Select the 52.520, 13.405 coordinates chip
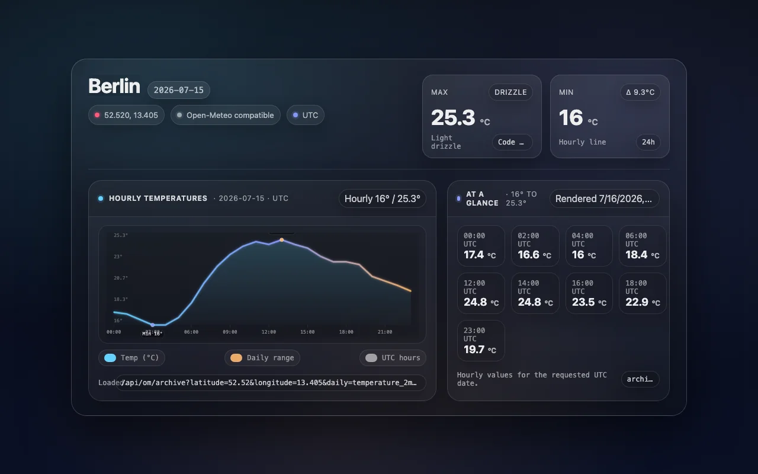 [x=126, y=115]
